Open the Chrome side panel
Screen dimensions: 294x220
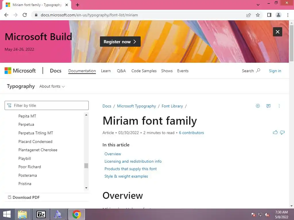click(269, 15)
